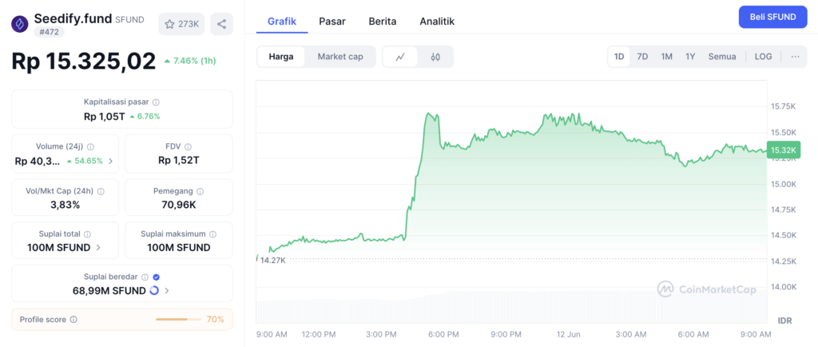The height and width of the screenshot is (347, 818).
Task: Click the #472 rank badge
Action: coord(50,32)
